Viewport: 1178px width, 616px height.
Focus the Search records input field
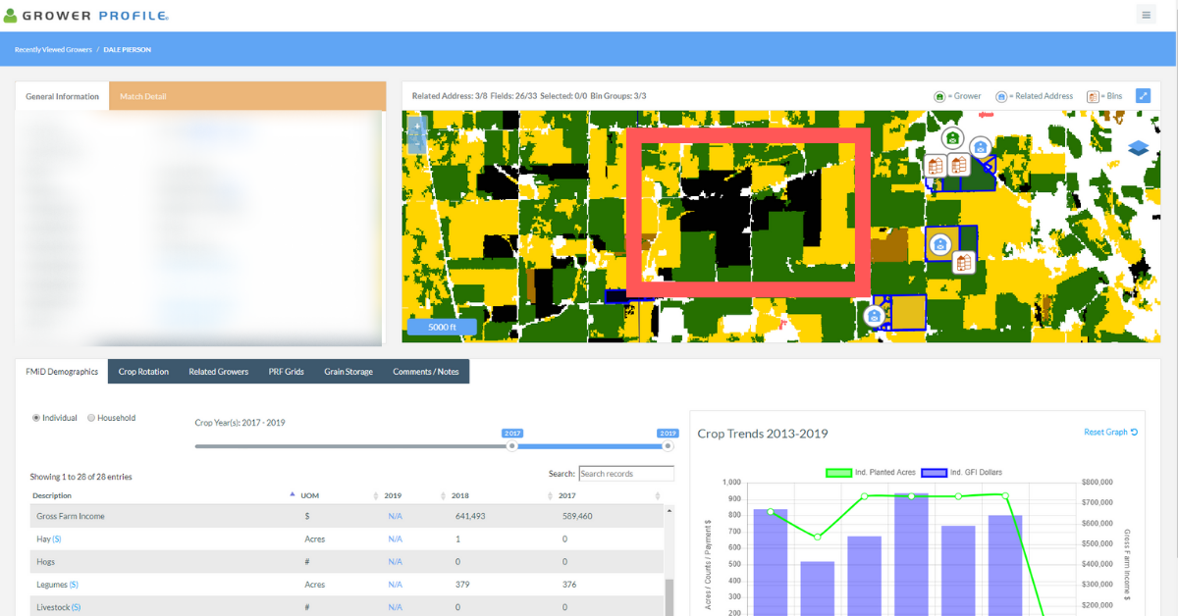tap(626, 474)
